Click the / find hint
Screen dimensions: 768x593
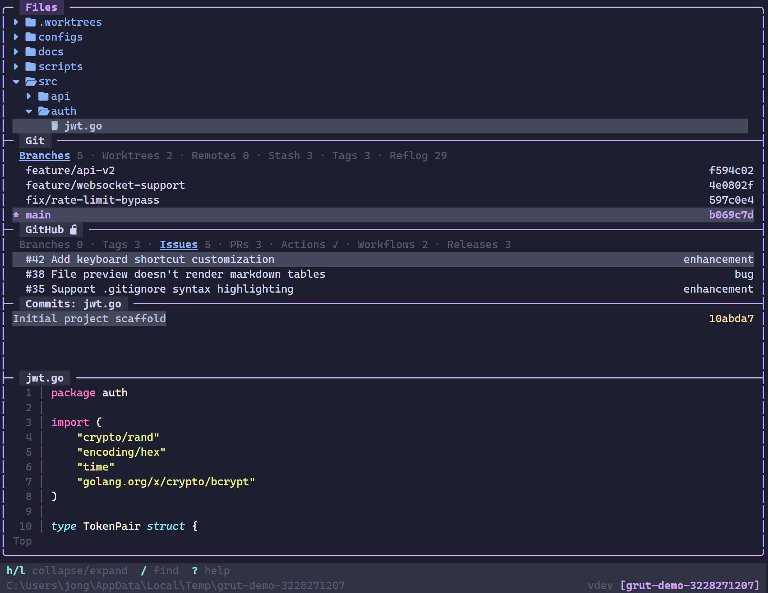pyautogui.click(x=160, y=571)
